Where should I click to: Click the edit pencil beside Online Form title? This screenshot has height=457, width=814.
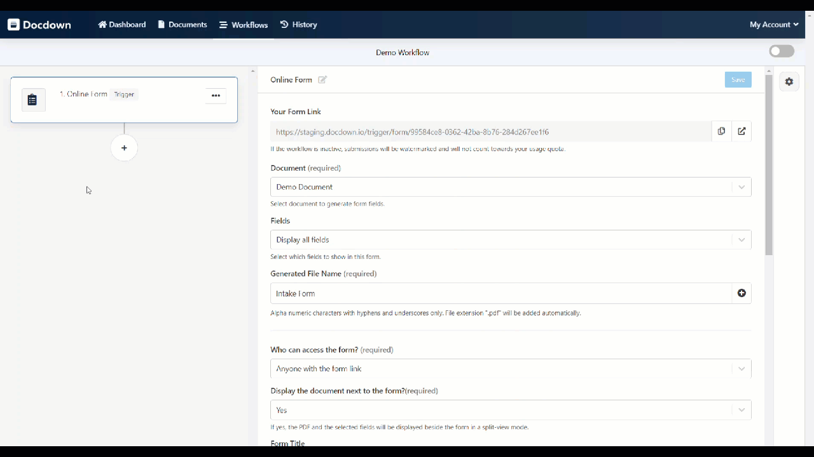point(322,80)
